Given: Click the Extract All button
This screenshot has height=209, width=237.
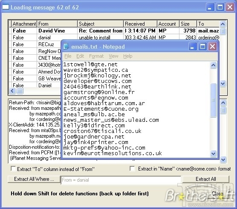Looking at the screenshot, I should click(x=206, y=179).
